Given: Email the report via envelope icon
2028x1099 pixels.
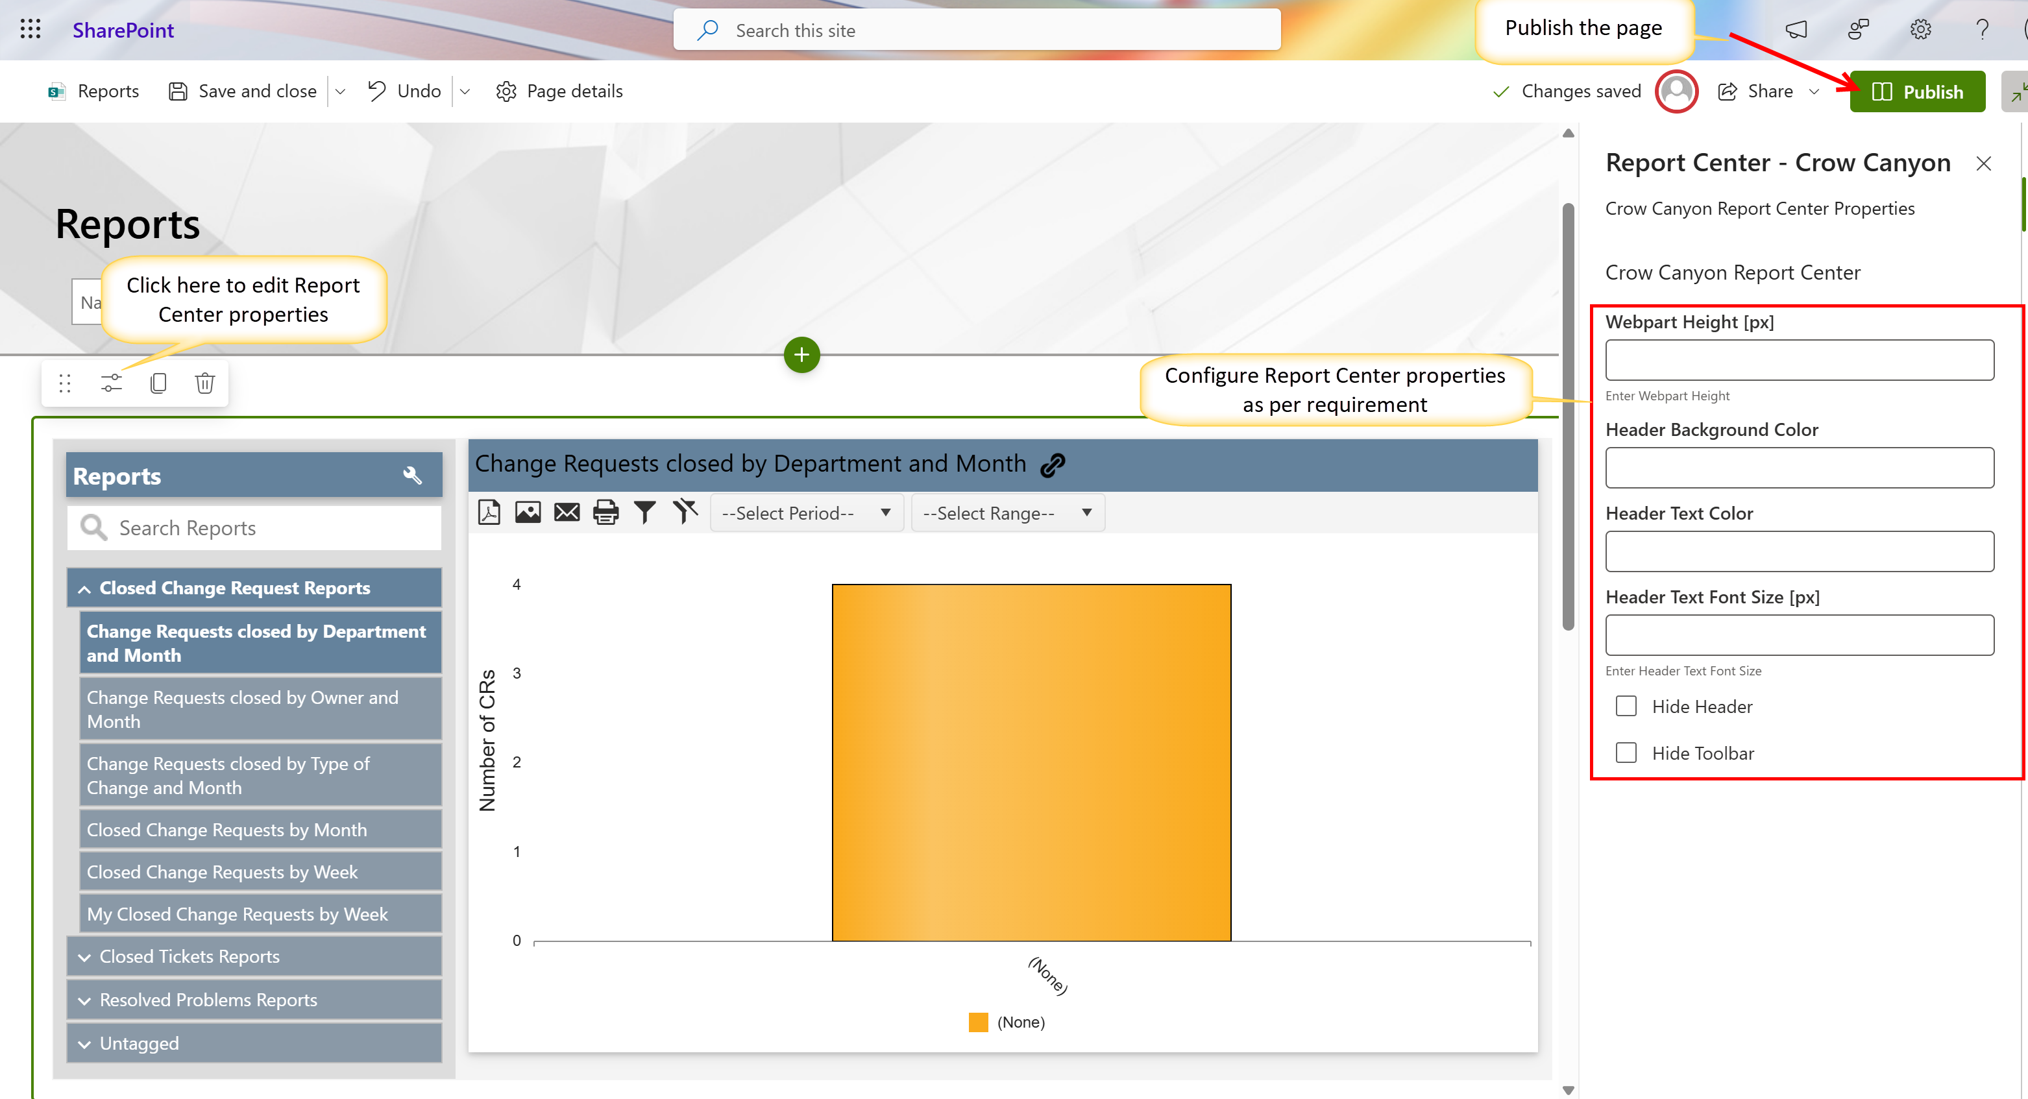Looking at the screenshot, I should 567,513.
